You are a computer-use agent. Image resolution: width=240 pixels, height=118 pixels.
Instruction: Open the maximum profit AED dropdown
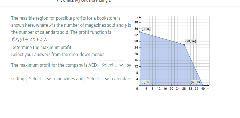[111, 65]
